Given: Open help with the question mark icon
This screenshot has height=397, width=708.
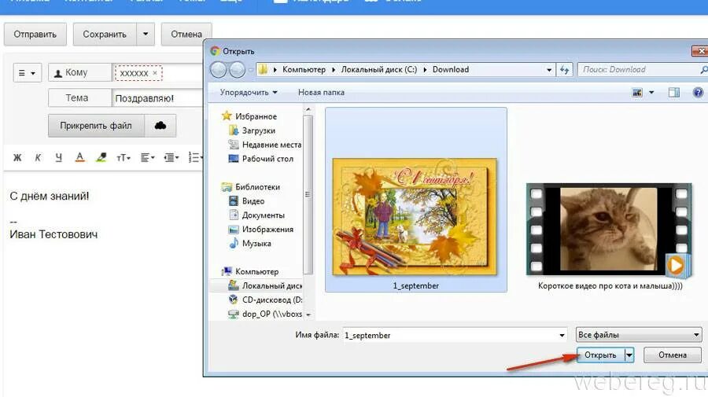Looking at the screenshot, I should coord(698,93).
